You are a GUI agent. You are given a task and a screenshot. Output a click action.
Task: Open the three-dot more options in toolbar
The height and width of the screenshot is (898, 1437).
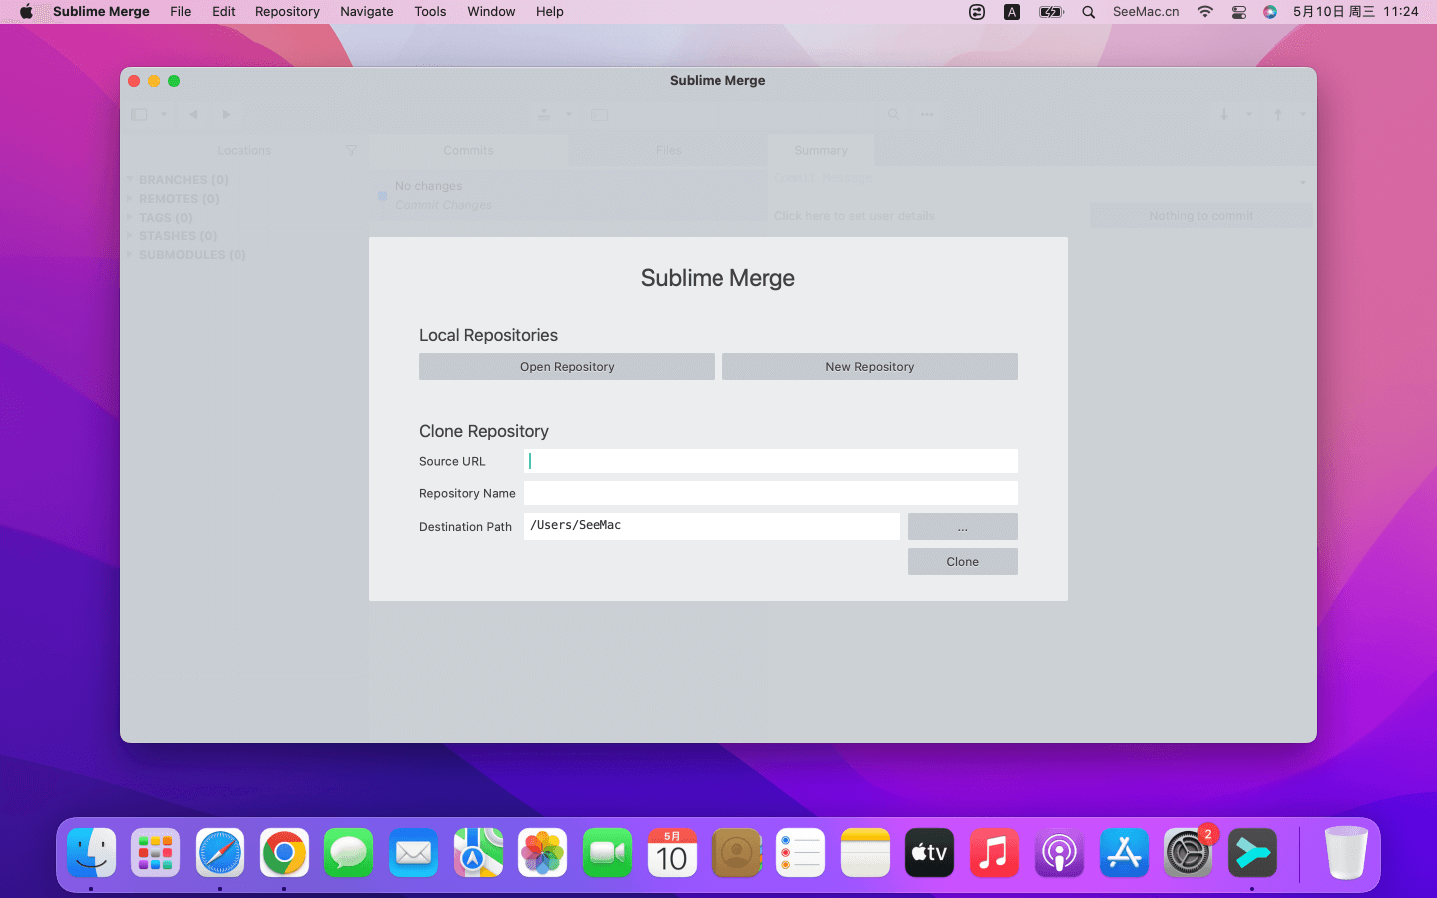pos(927,114)
